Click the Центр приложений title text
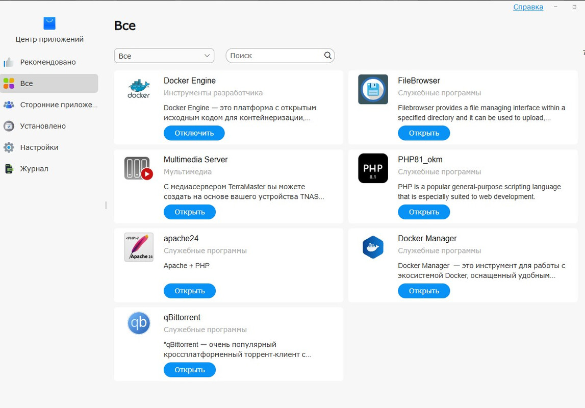 (49, 39)
